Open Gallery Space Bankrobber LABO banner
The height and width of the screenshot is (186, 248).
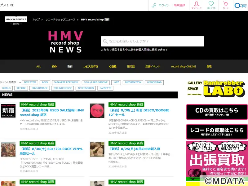(216, 89)
